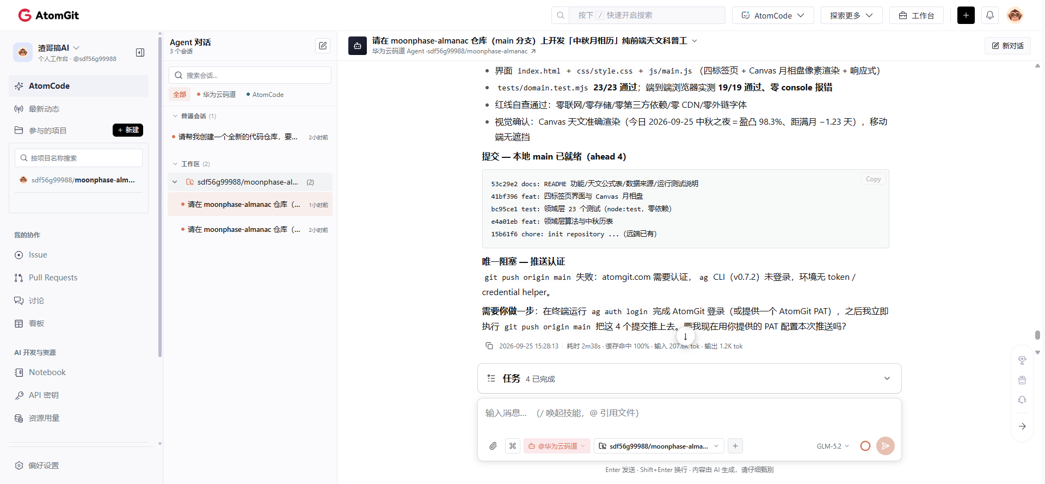Open conversation 请帮我创建一个全新的代码仓库
The image size is (1045, 484).
250,137
